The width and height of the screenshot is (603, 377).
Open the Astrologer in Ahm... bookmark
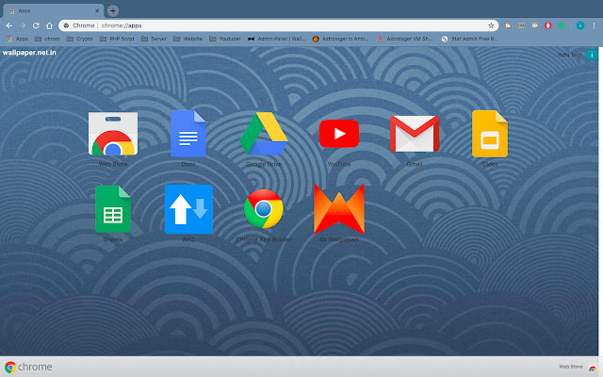click(x=341, y=39)
